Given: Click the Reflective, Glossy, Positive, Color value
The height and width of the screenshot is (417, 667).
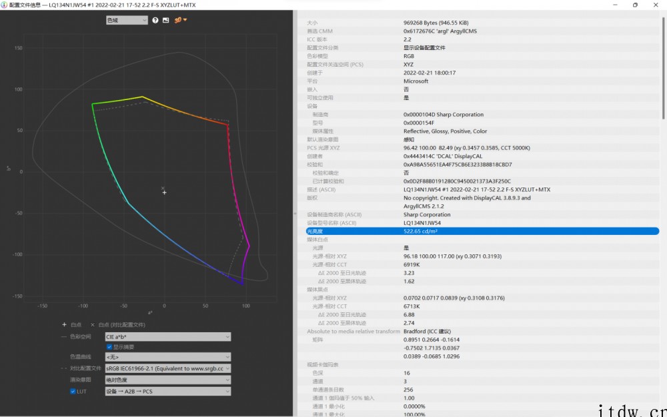Looking at the screenshot, I should [445, 131].
